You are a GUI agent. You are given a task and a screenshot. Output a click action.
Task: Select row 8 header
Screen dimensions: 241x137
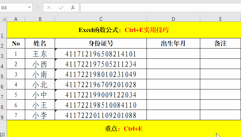[x=3, y=105]
